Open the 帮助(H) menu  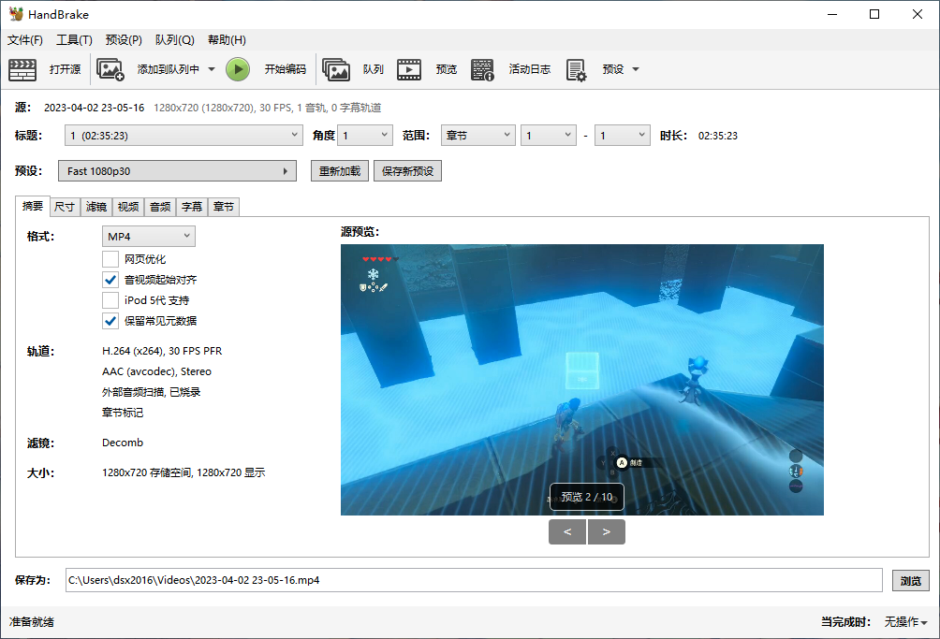pyautogui.click(x=227, y=40)
